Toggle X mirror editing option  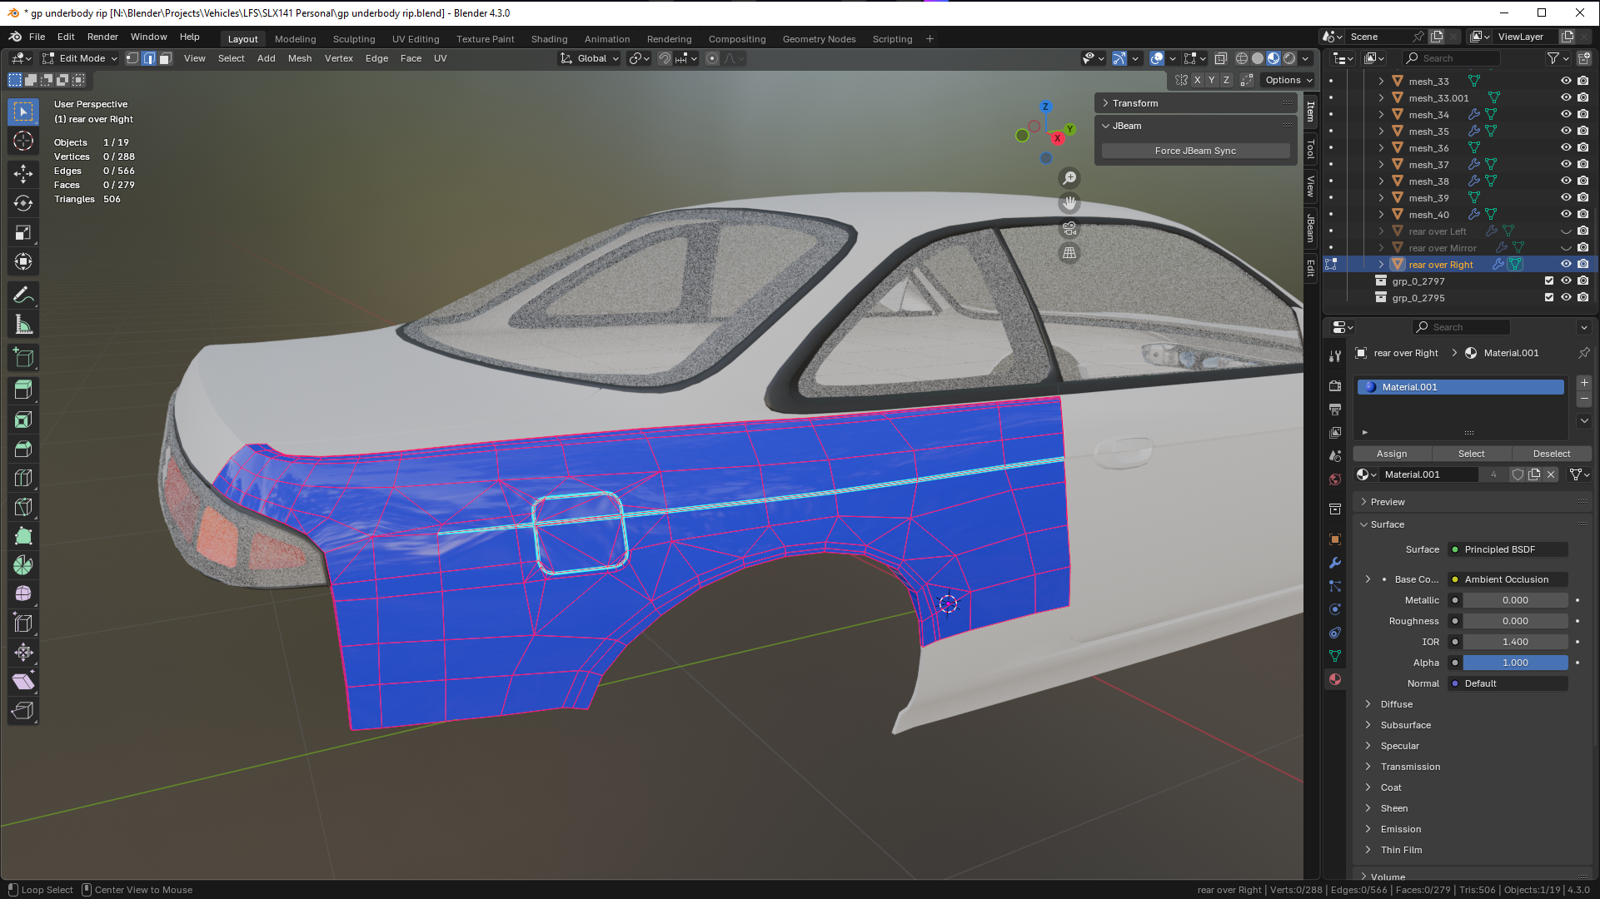click(1197, 80)
